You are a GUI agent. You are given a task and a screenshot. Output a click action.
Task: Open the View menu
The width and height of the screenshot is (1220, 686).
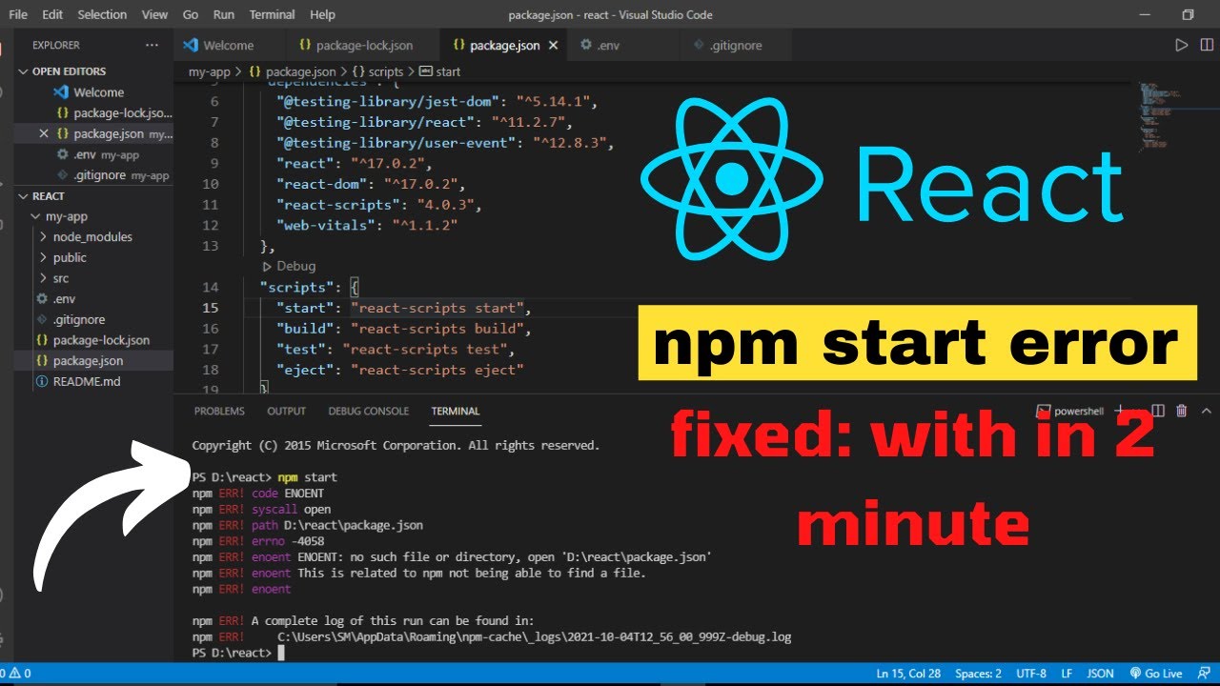click(154, 14)
